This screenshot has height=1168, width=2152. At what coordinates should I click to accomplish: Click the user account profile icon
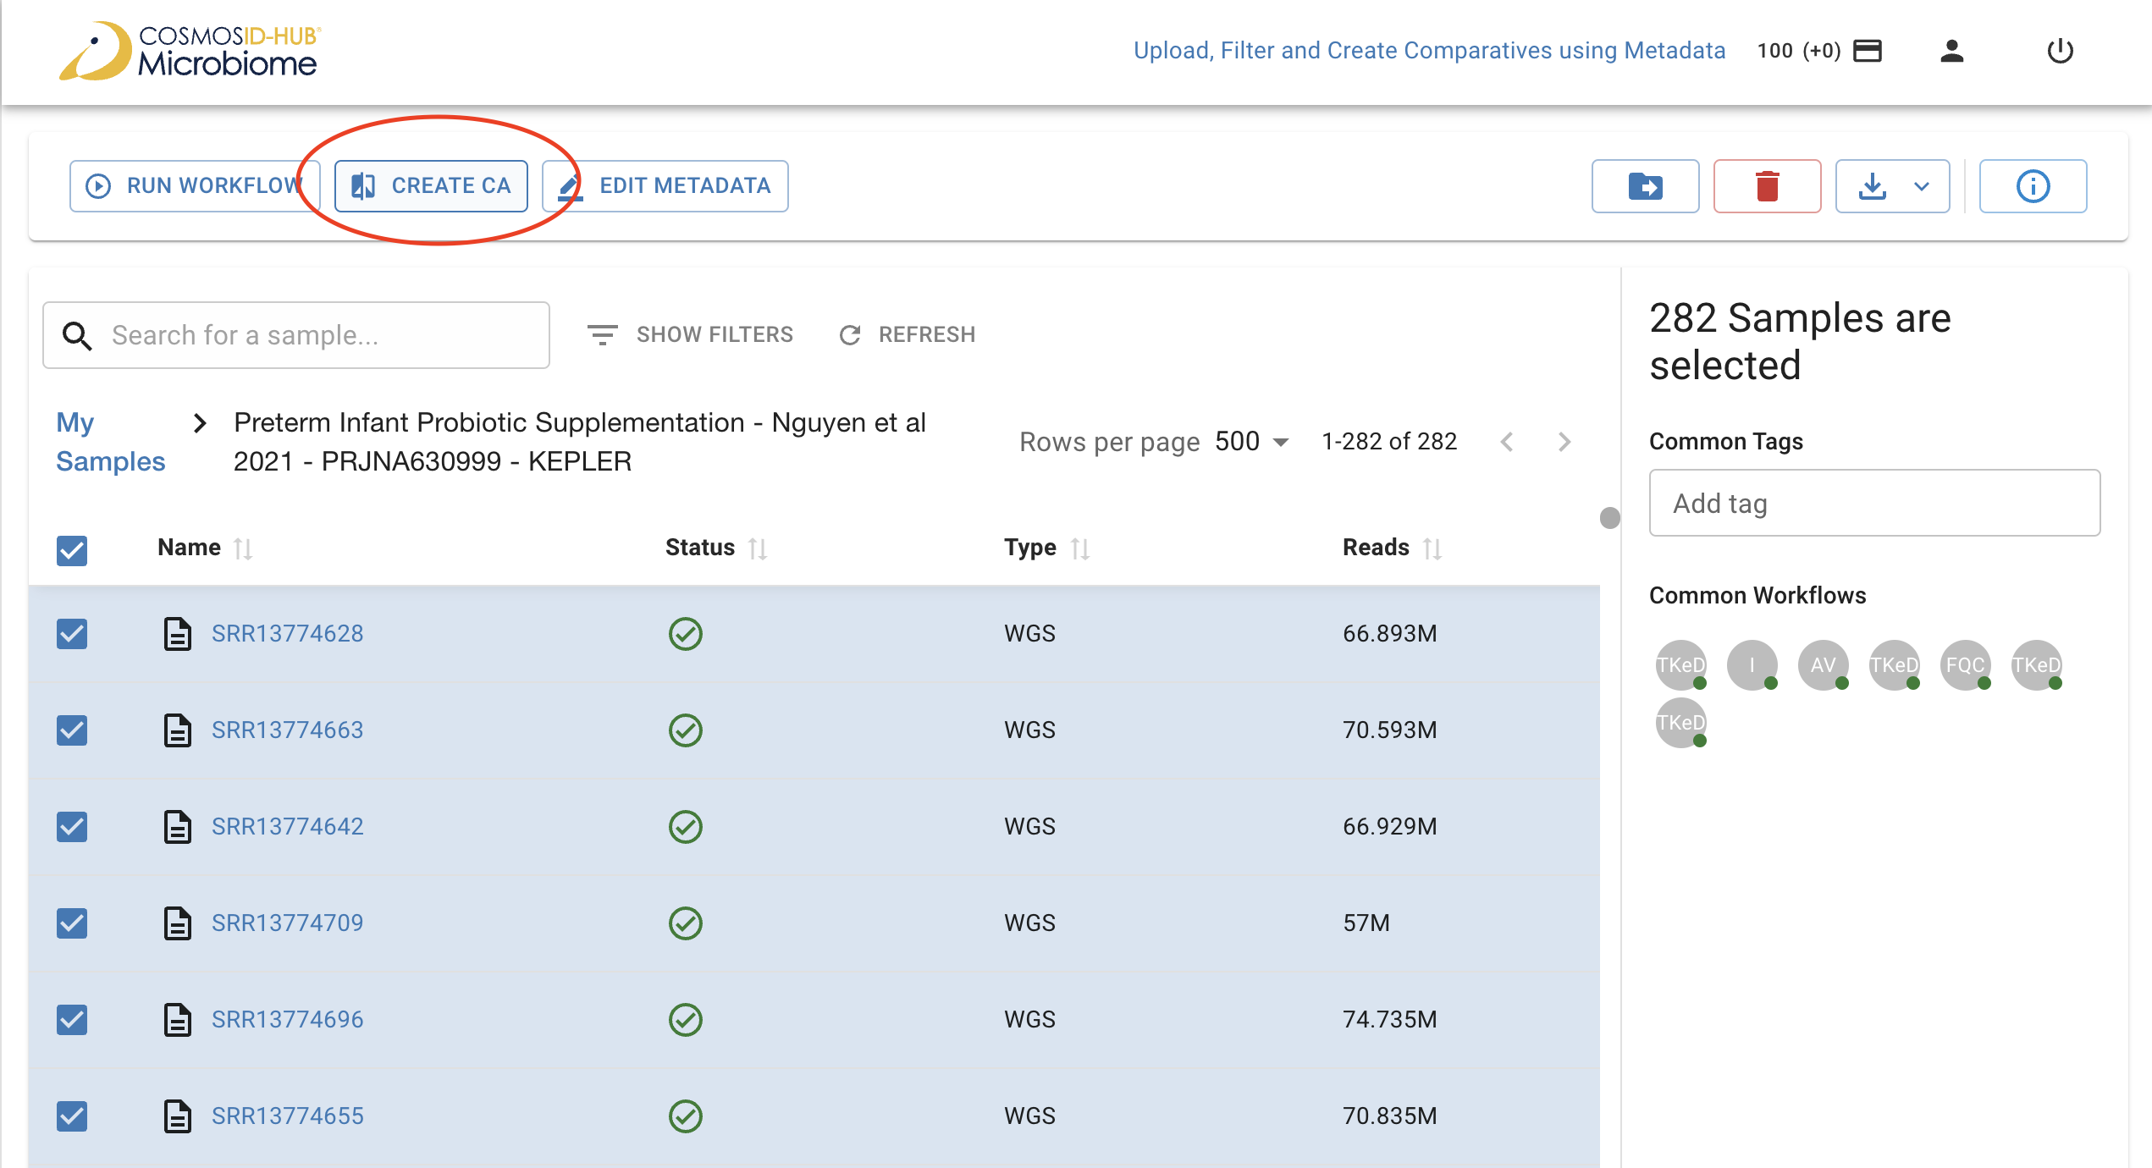click(1951, 51)
